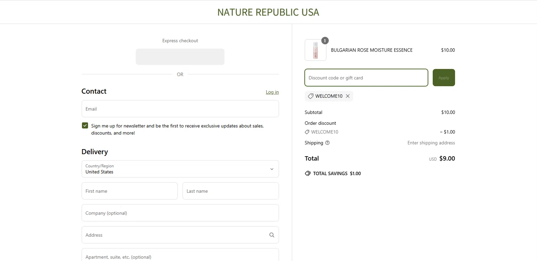This screenshot has width=537, height=261.
Task: Focus the Address input field
Action: [180, 235]
